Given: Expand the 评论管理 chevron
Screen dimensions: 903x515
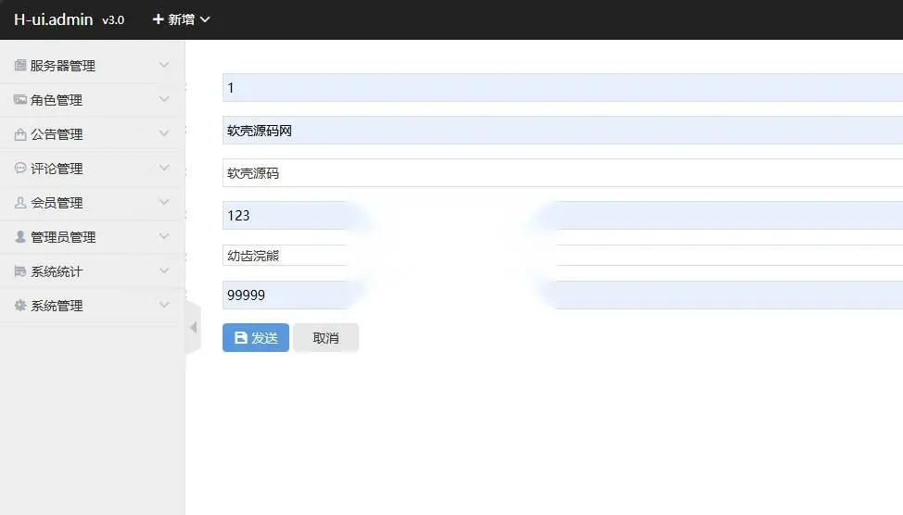Looking at the screenshot, I should [x=164, y=168].
